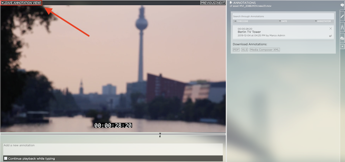Viewport: 345px width, 162px height.
Task: Export annotations as Media Composer XML
Action: (x=265, y=50)
